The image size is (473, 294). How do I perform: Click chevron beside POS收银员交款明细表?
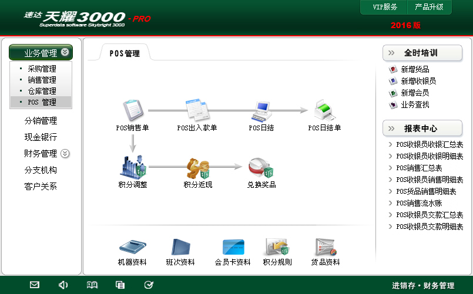click(x=390, y=227)
